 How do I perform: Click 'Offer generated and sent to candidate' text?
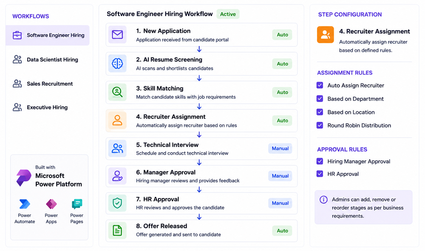[x=178, y=234]
